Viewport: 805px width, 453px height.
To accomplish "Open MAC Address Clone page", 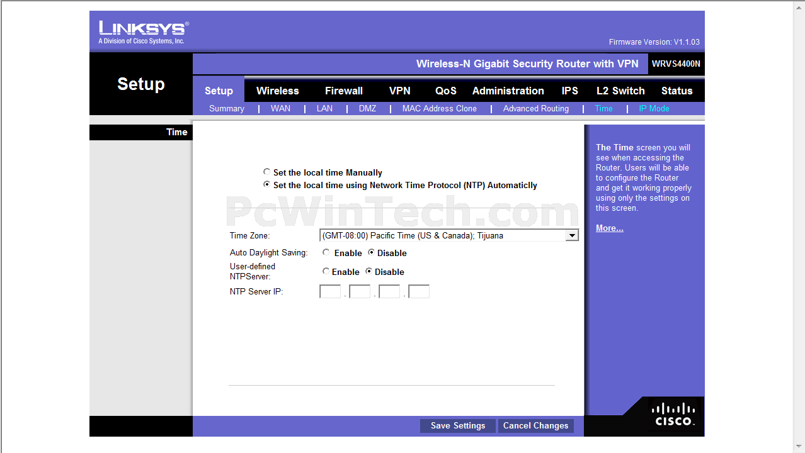I will [440, 108].
